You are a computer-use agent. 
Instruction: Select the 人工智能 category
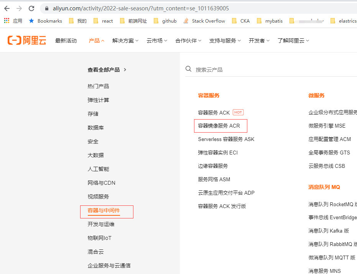(x=98, y=169)
